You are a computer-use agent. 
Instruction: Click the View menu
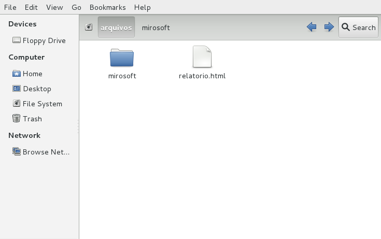click(54, 7)
